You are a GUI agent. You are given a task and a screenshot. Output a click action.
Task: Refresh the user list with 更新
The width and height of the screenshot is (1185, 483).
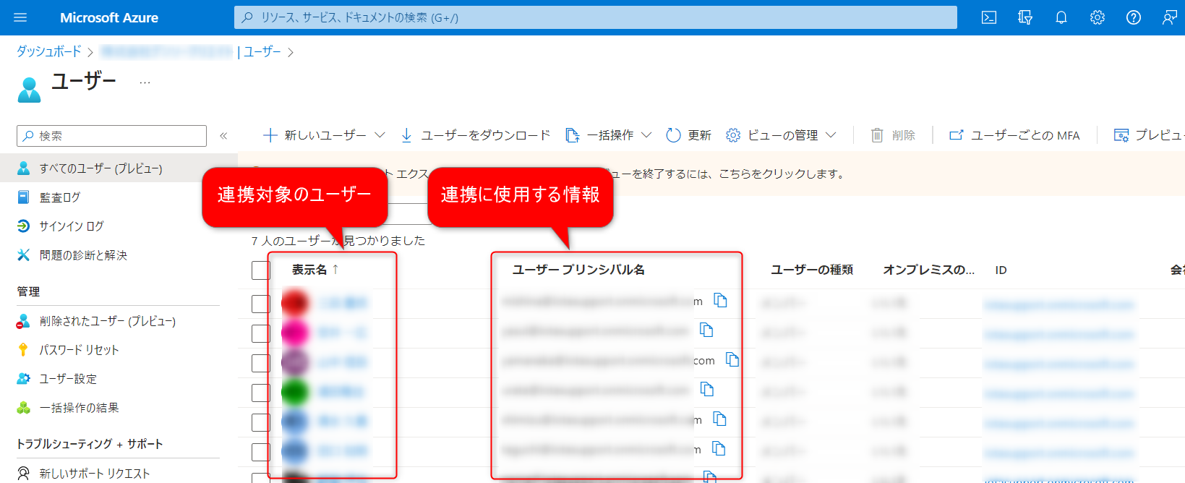tap(688, 135)
